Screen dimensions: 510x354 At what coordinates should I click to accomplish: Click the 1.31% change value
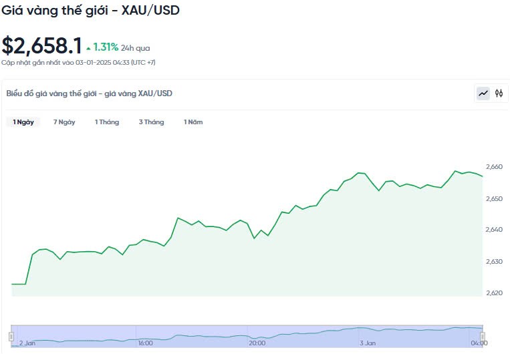[106, 47]
